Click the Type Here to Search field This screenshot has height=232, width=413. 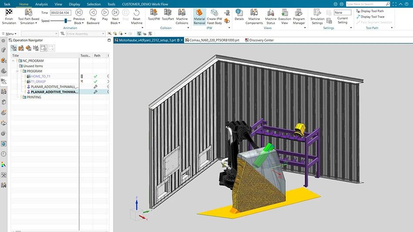click(x=365, y=4)
